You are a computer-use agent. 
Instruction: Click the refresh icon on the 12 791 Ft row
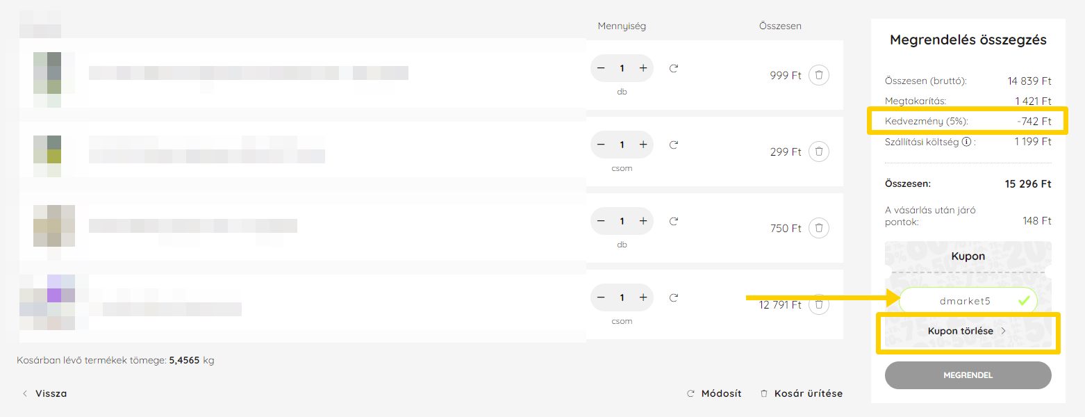point(673,297)
